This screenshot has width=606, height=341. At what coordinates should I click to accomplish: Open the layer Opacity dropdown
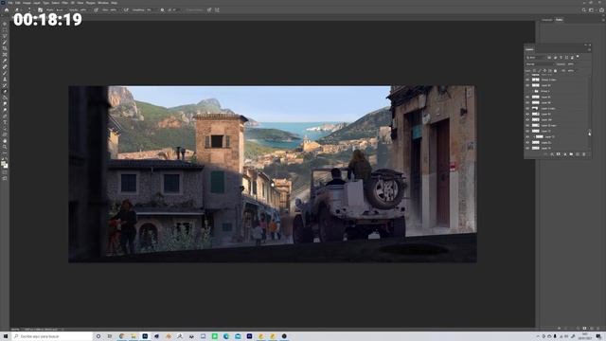pyautogui.click(x=572, y=64)
